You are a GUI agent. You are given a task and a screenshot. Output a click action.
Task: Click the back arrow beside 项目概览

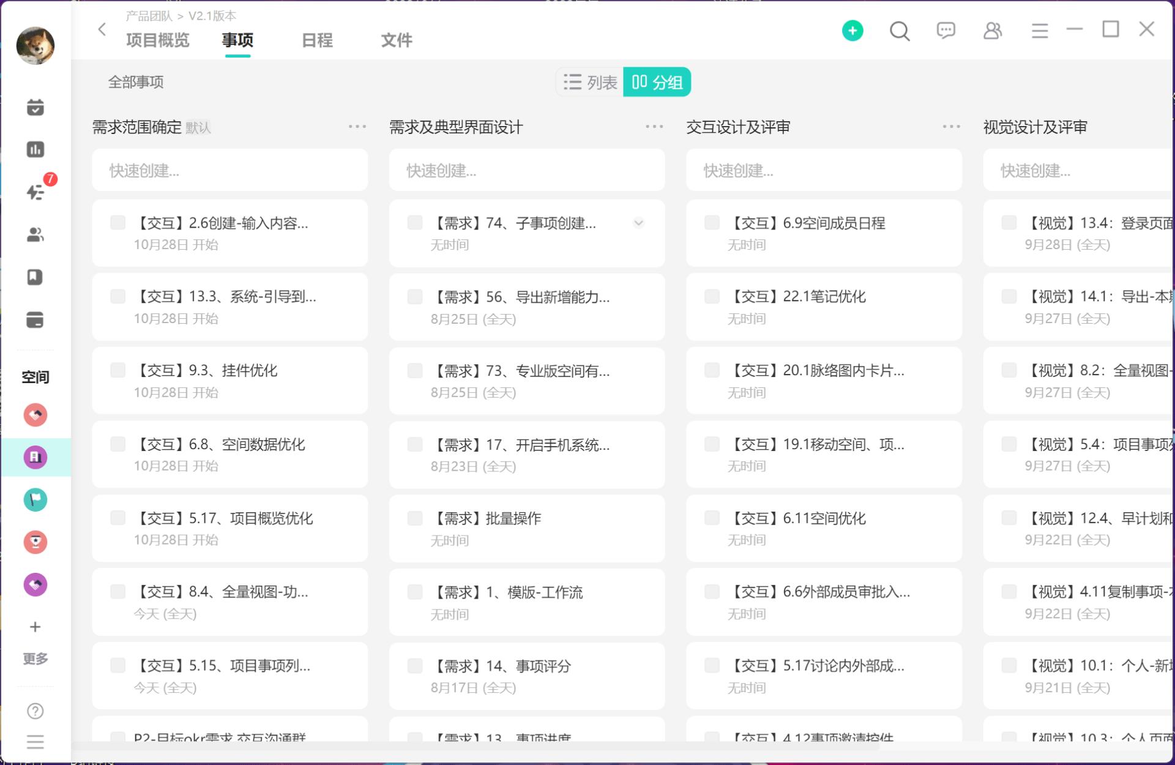(x=102, y=29)
